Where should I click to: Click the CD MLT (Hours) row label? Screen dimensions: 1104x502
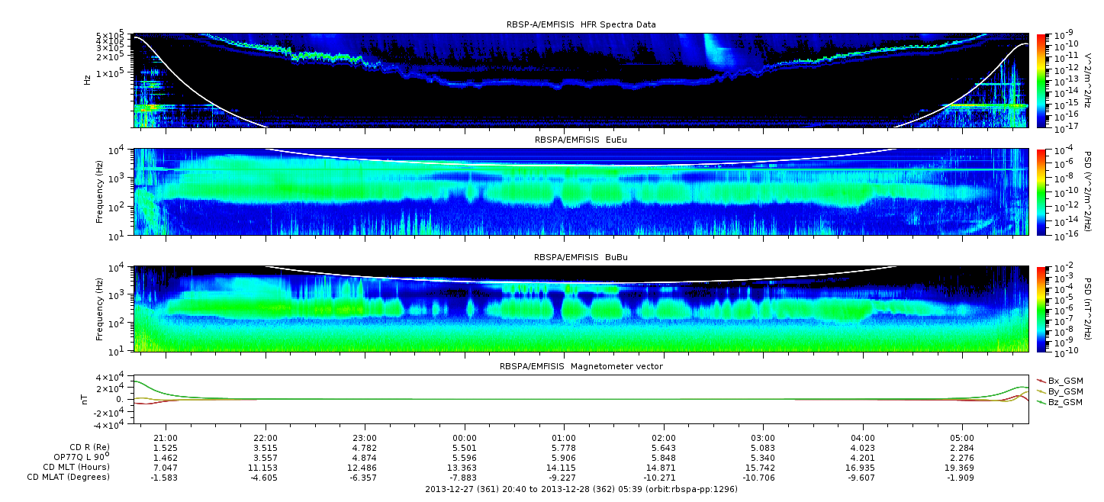click(76, 467)
